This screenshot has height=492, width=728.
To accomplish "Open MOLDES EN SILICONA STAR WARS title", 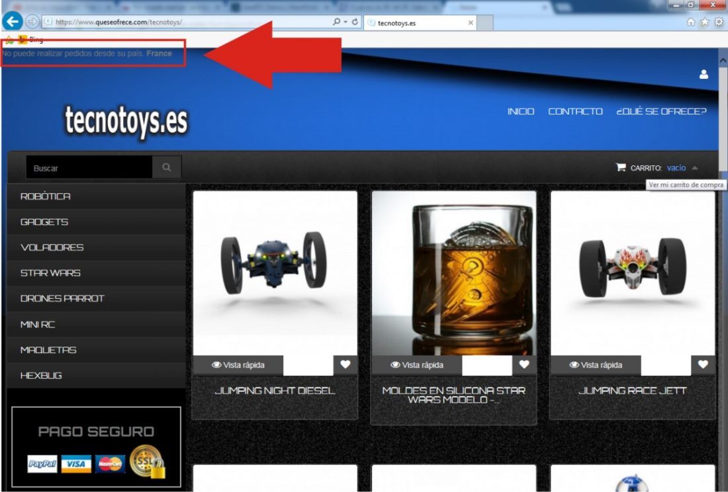I will coord(453,395).
